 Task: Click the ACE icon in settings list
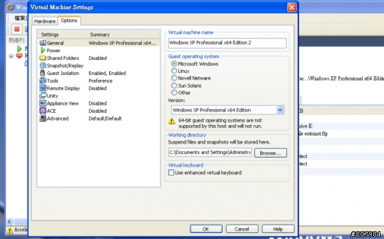[43, 111]
